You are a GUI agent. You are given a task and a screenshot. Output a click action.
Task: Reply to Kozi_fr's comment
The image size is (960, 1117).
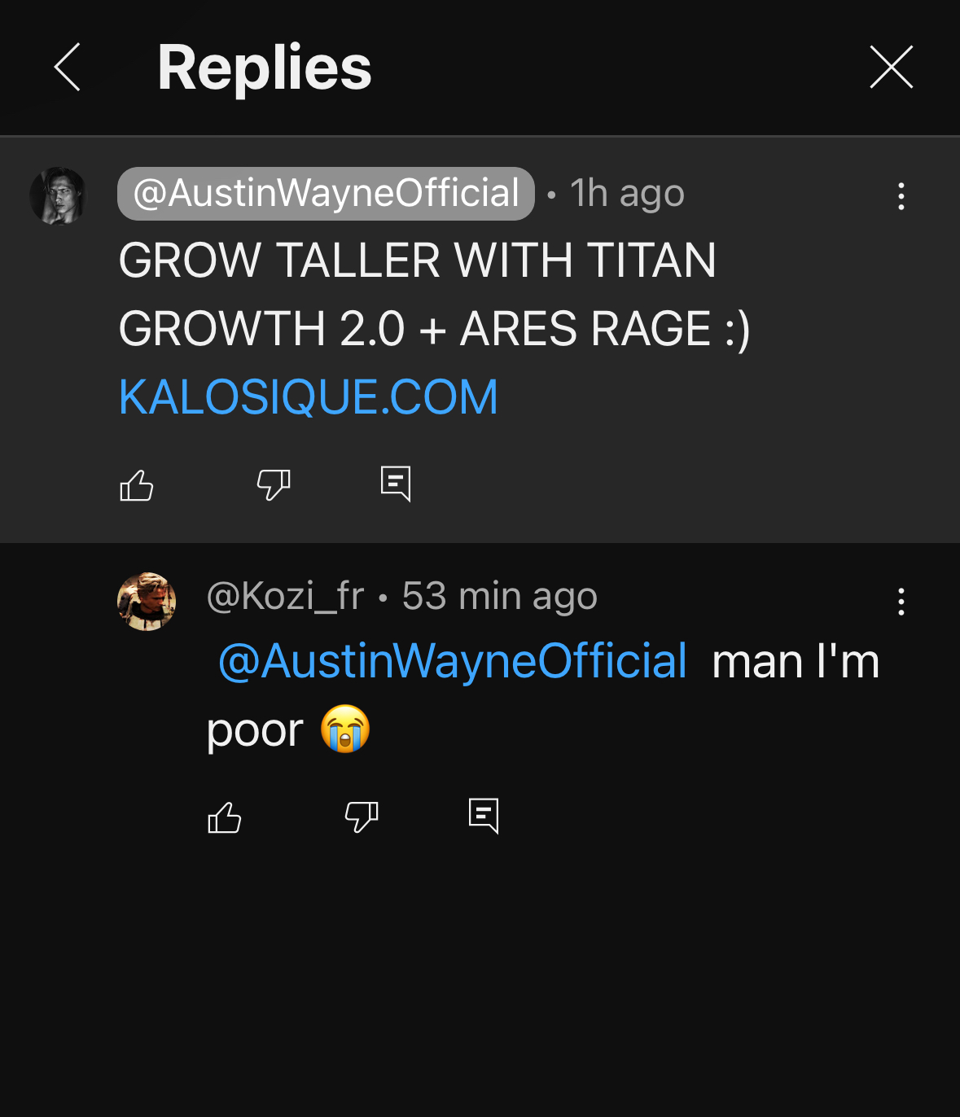click(x=484, y=816)
